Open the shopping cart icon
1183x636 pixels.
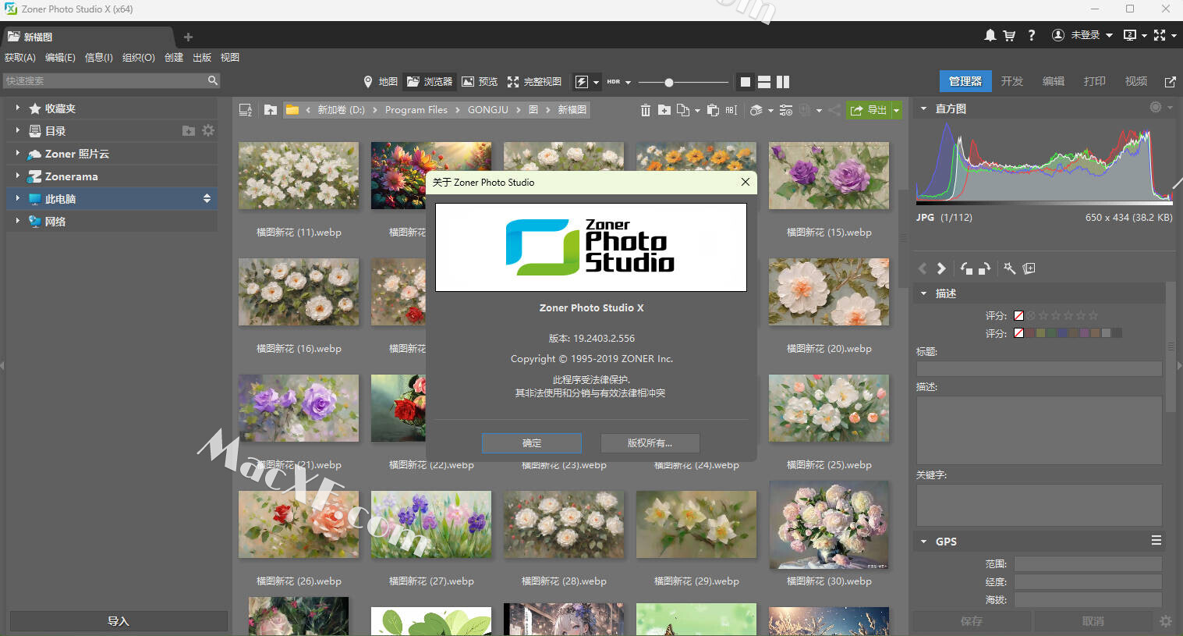tap(1009, 35)
